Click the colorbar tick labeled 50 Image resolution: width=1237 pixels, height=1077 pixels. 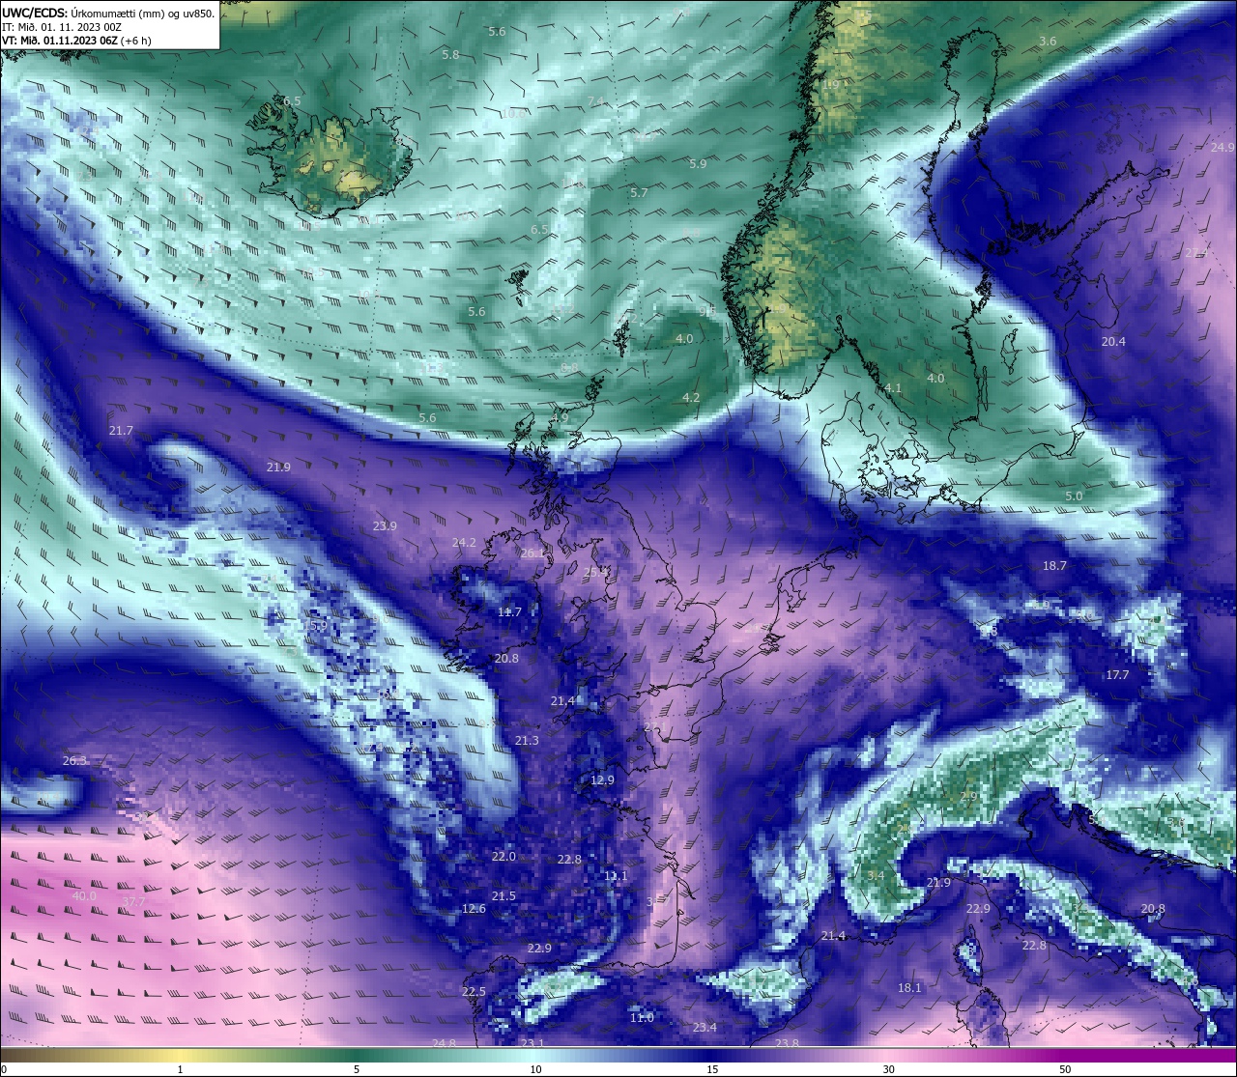click(1065, 1069)
